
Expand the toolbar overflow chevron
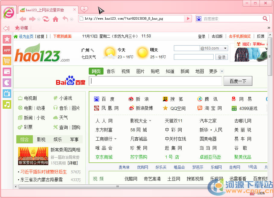(269, 28)
